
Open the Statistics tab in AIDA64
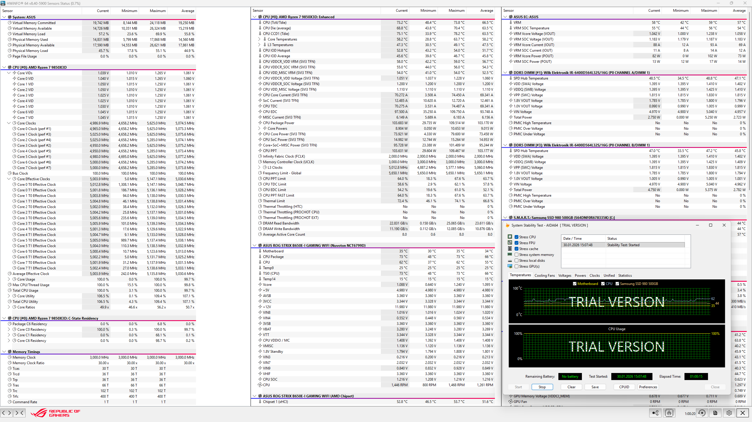[625, 275]
